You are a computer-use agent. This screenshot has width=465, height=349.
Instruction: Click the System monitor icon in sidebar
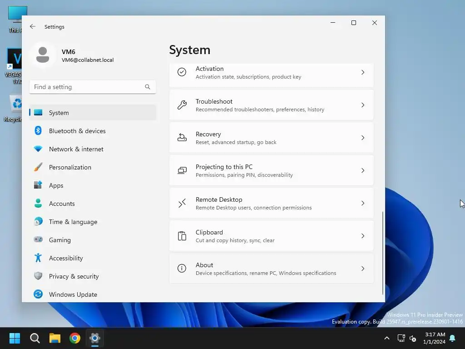(x=38, y=113)
